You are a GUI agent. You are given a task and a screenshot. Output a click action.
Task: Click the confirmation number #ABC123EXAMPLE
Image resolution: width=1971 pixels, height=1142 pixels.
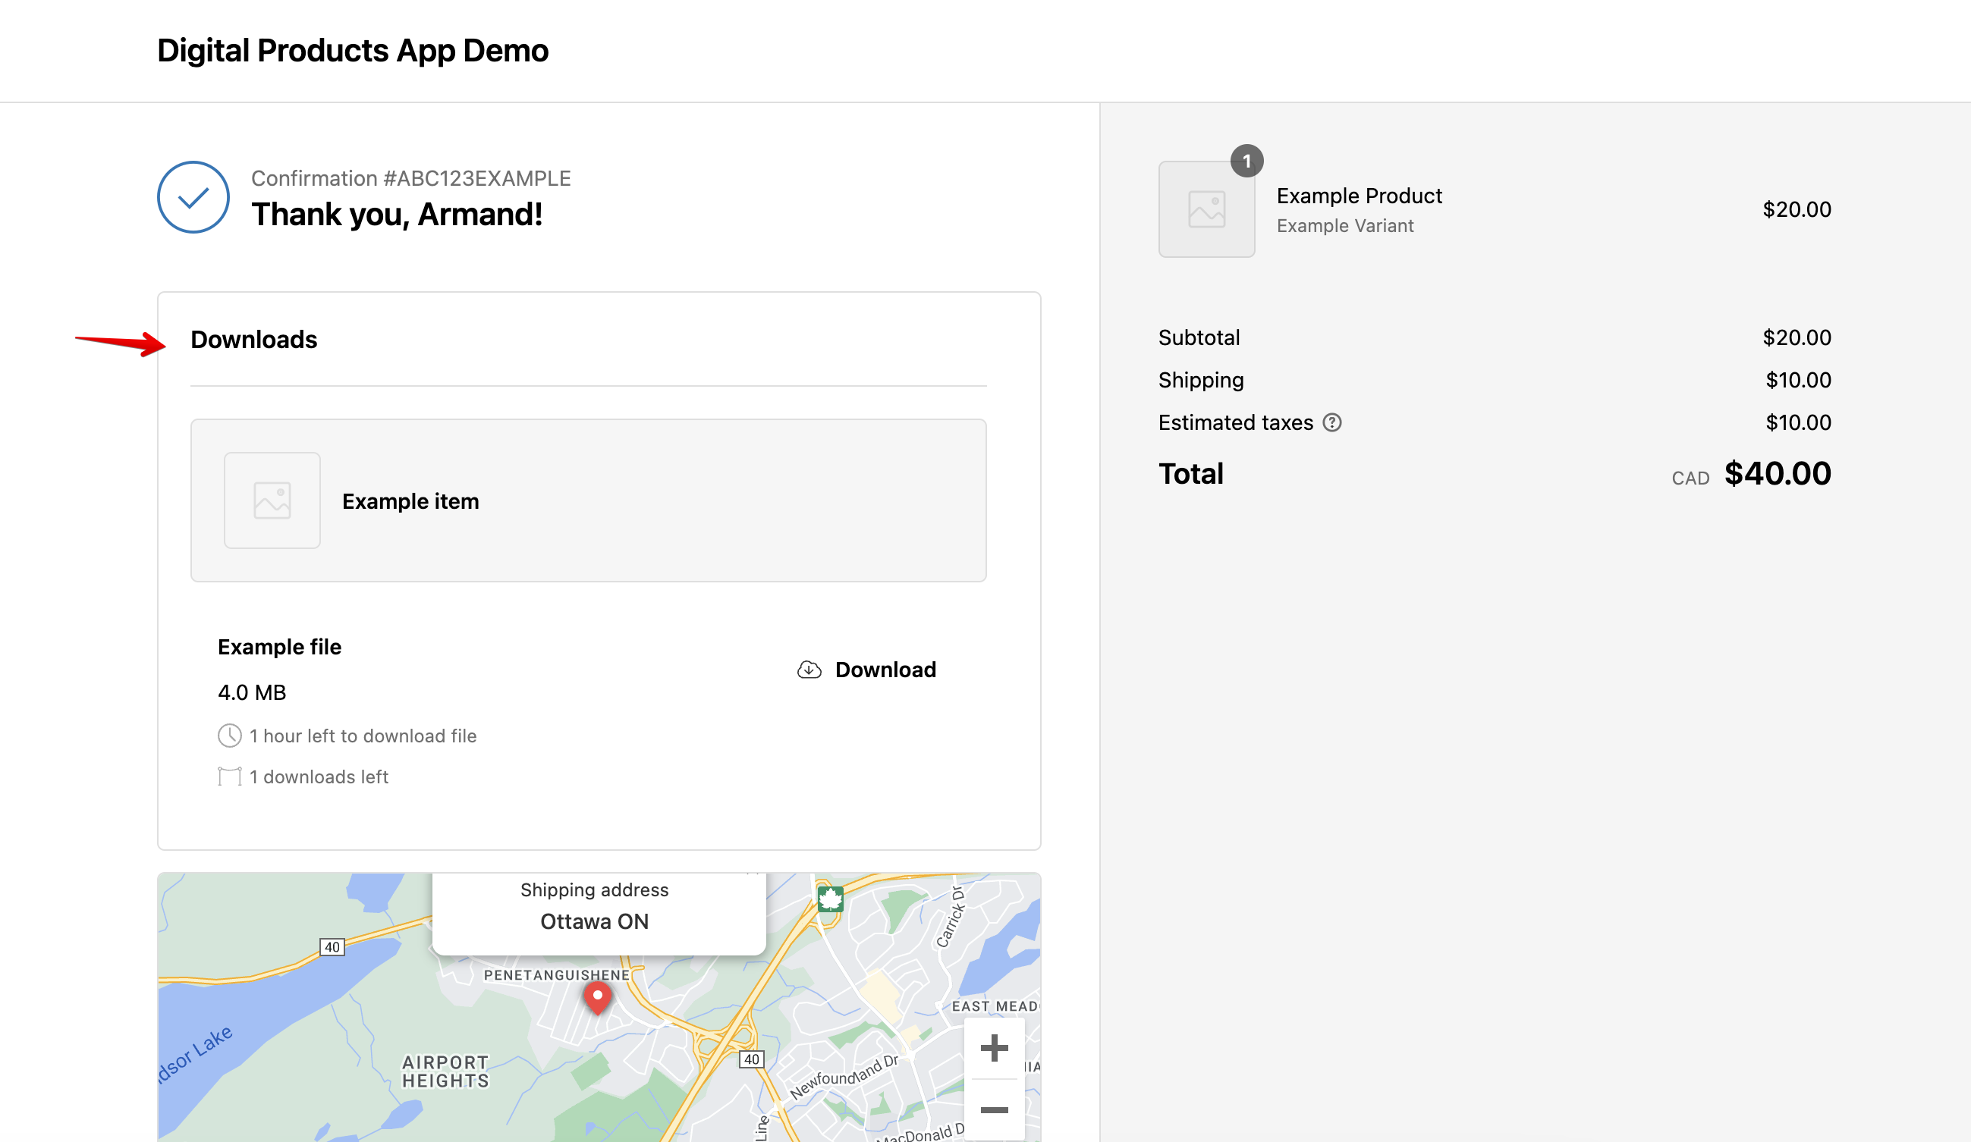(410, 177)
